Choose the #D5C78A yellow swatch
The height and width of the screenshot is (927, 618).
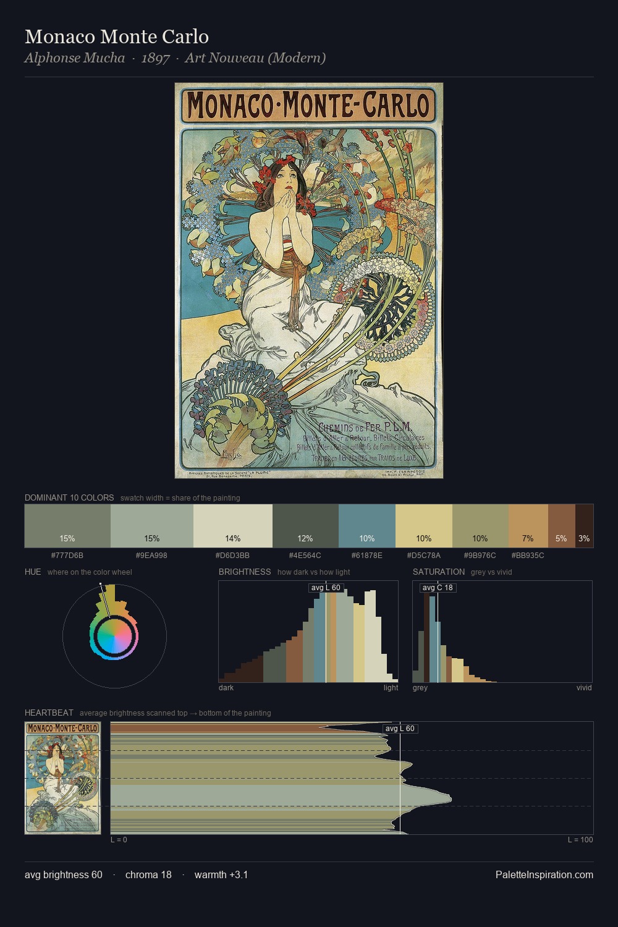(424, 526)
